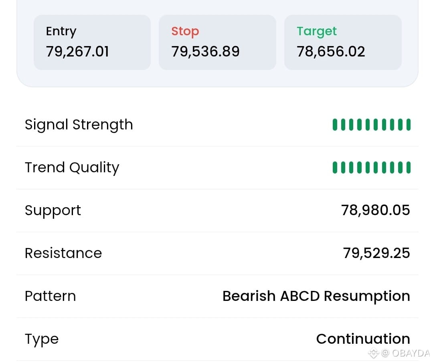Click the Resistance value 79,529.25
Viewport: 433px width, 363px height.
coord(376,253)
